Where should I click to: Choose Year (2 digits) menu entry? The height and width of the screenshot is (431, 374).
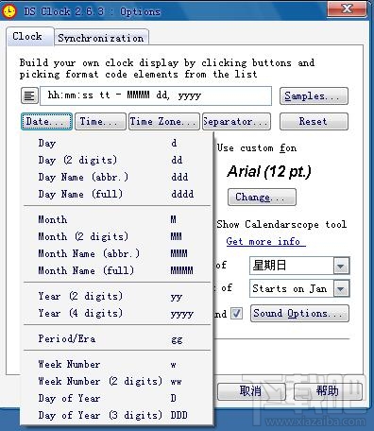117,296
